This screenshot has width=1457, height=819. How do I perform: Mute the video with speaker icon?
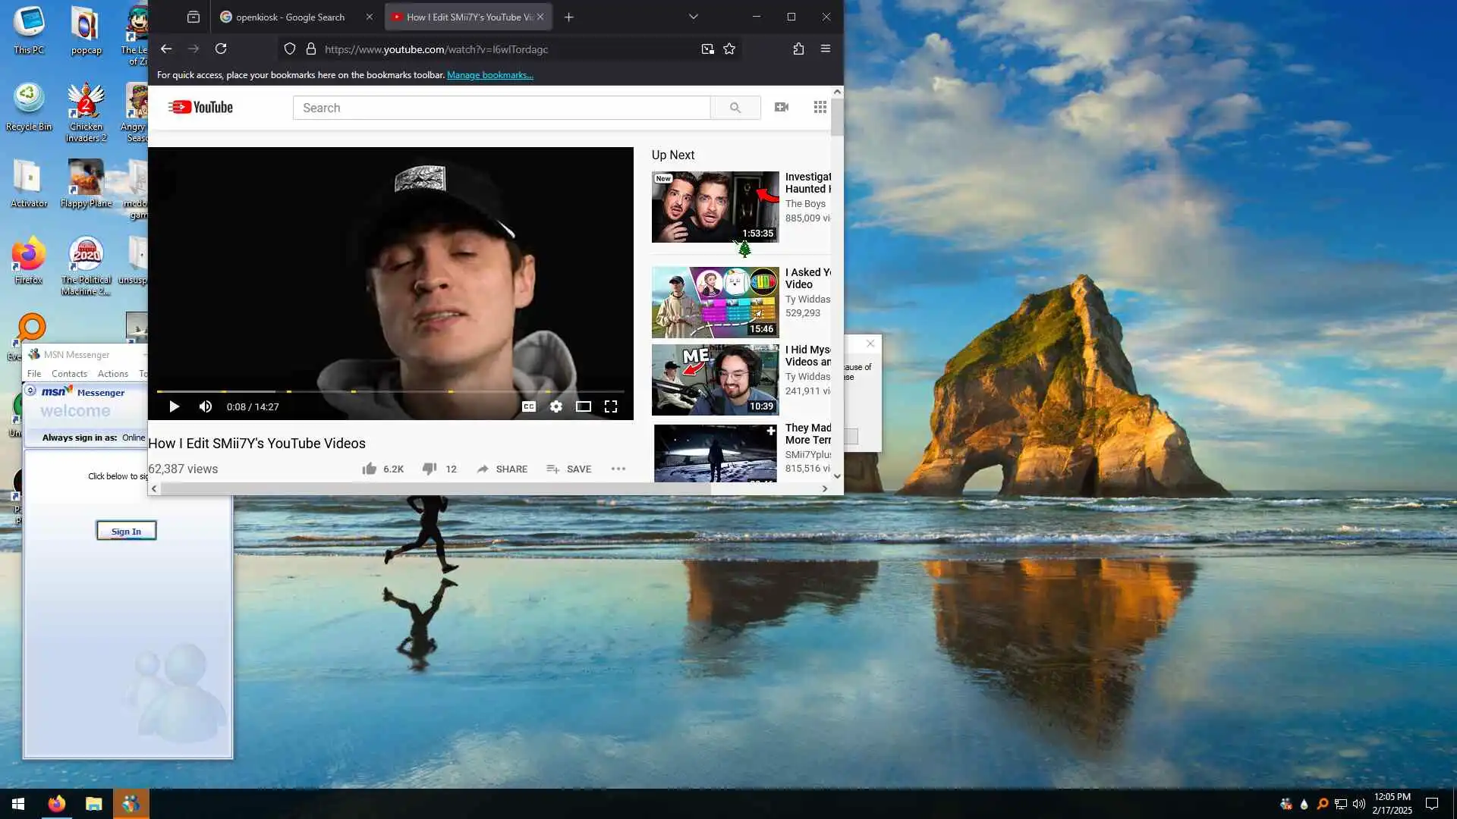pyautogui.click(x=205, y=406)
